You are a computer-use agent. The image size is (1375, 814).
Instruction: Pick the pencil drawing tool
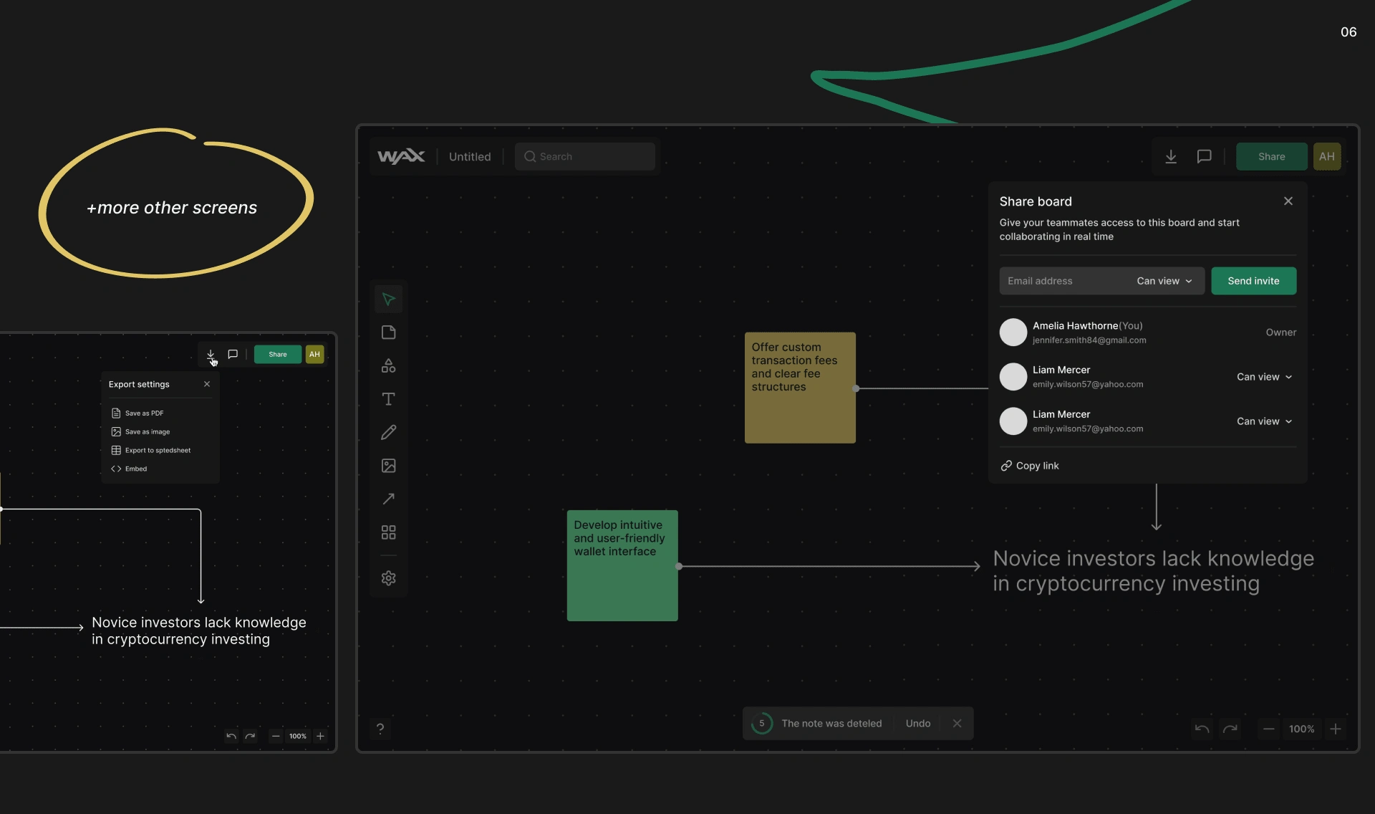coord(388,432)
